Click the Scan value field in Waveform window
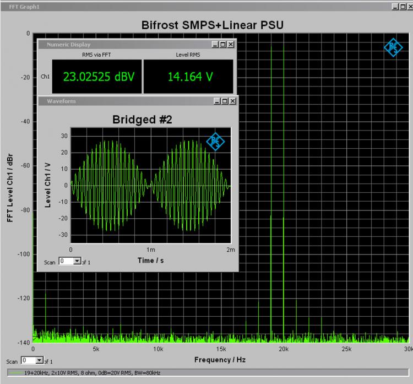The width and height of the screenshot is (413, 384). [x=67, y=261]
